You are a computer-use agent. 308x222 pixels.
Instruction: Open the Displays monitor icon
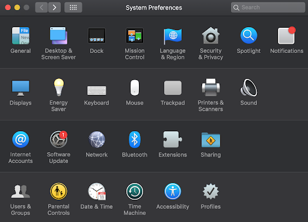click(x=20, y=88)
